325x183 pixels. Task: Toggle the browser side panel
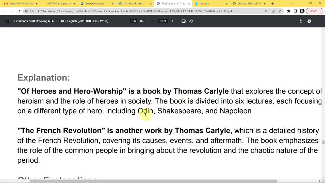click(295, 11)
